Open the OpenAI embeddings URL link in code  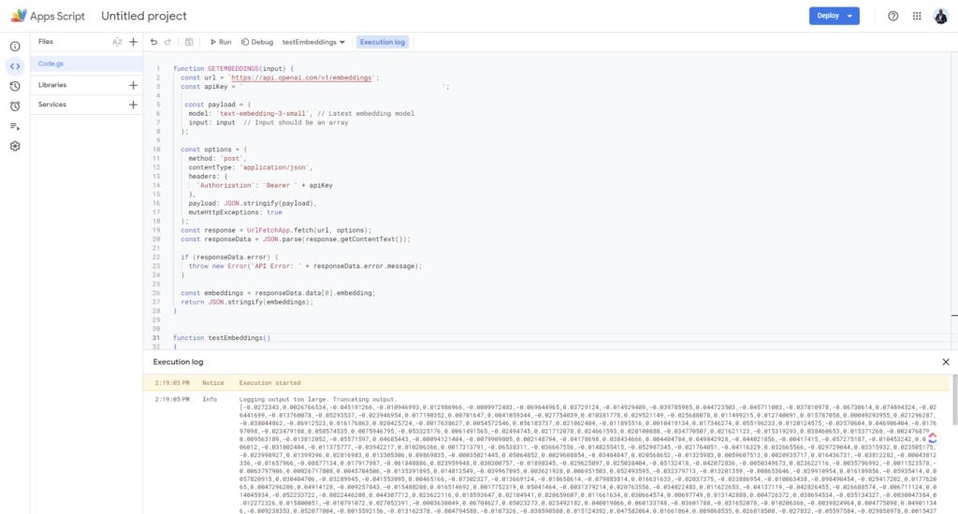(x=301, y=78)
